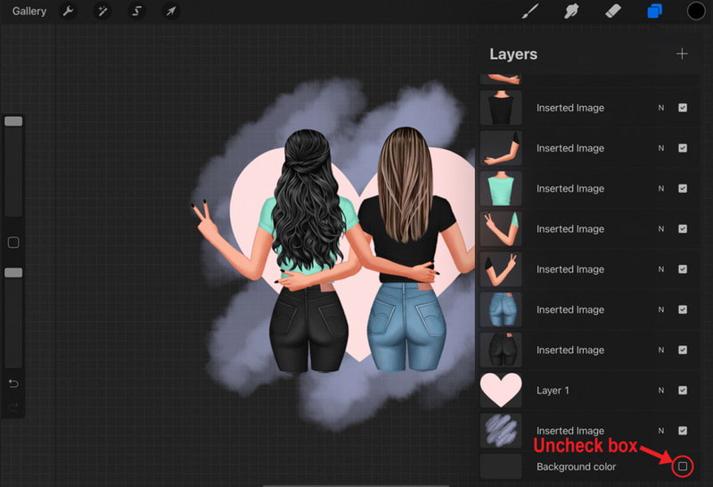Click the brush opacity slider handle
This screenshot has height=487, width=713.
(x=13, y=273)
